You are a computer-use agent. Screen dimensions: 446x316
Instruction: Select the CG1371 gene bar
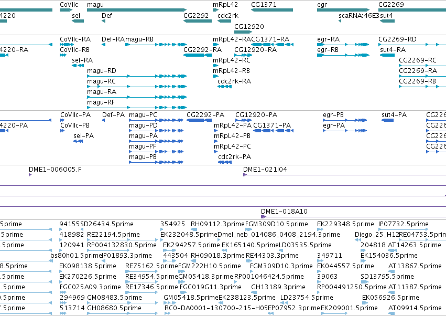tap(272, 10)
